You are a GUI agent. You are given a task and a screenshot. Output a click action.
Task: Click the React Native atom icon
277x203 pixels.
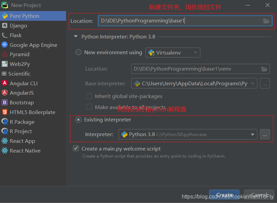5,150
